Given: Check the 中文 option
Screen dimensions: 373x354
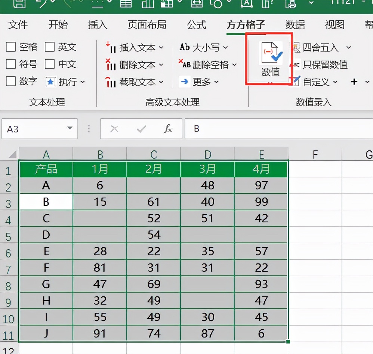Looking at the screenshot, I should [x=49, y=64].
